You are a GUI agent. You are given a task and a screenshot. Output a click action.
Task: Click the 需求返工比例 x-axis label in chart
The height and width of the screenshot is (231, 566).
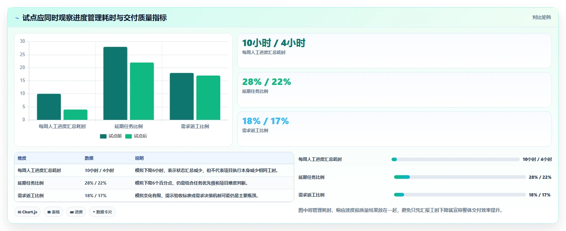(x=195, y=127)
